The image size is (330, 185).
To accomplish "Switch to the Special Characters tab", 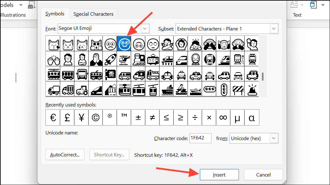I will click(x=93, y=14).
